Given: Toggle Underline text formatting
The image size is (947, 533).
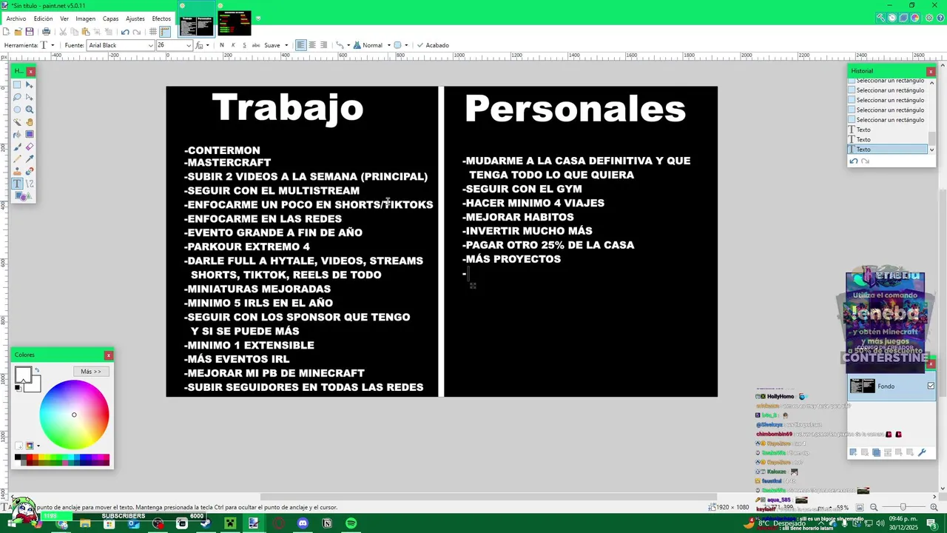Looking at the screenshot, I should pyautogui.click(x=244, y=45).
